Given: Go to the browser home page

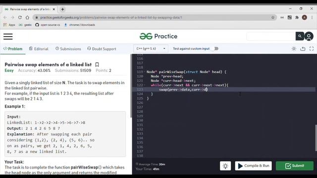Looking at the screenshot, I should click(x=27, y=18).
